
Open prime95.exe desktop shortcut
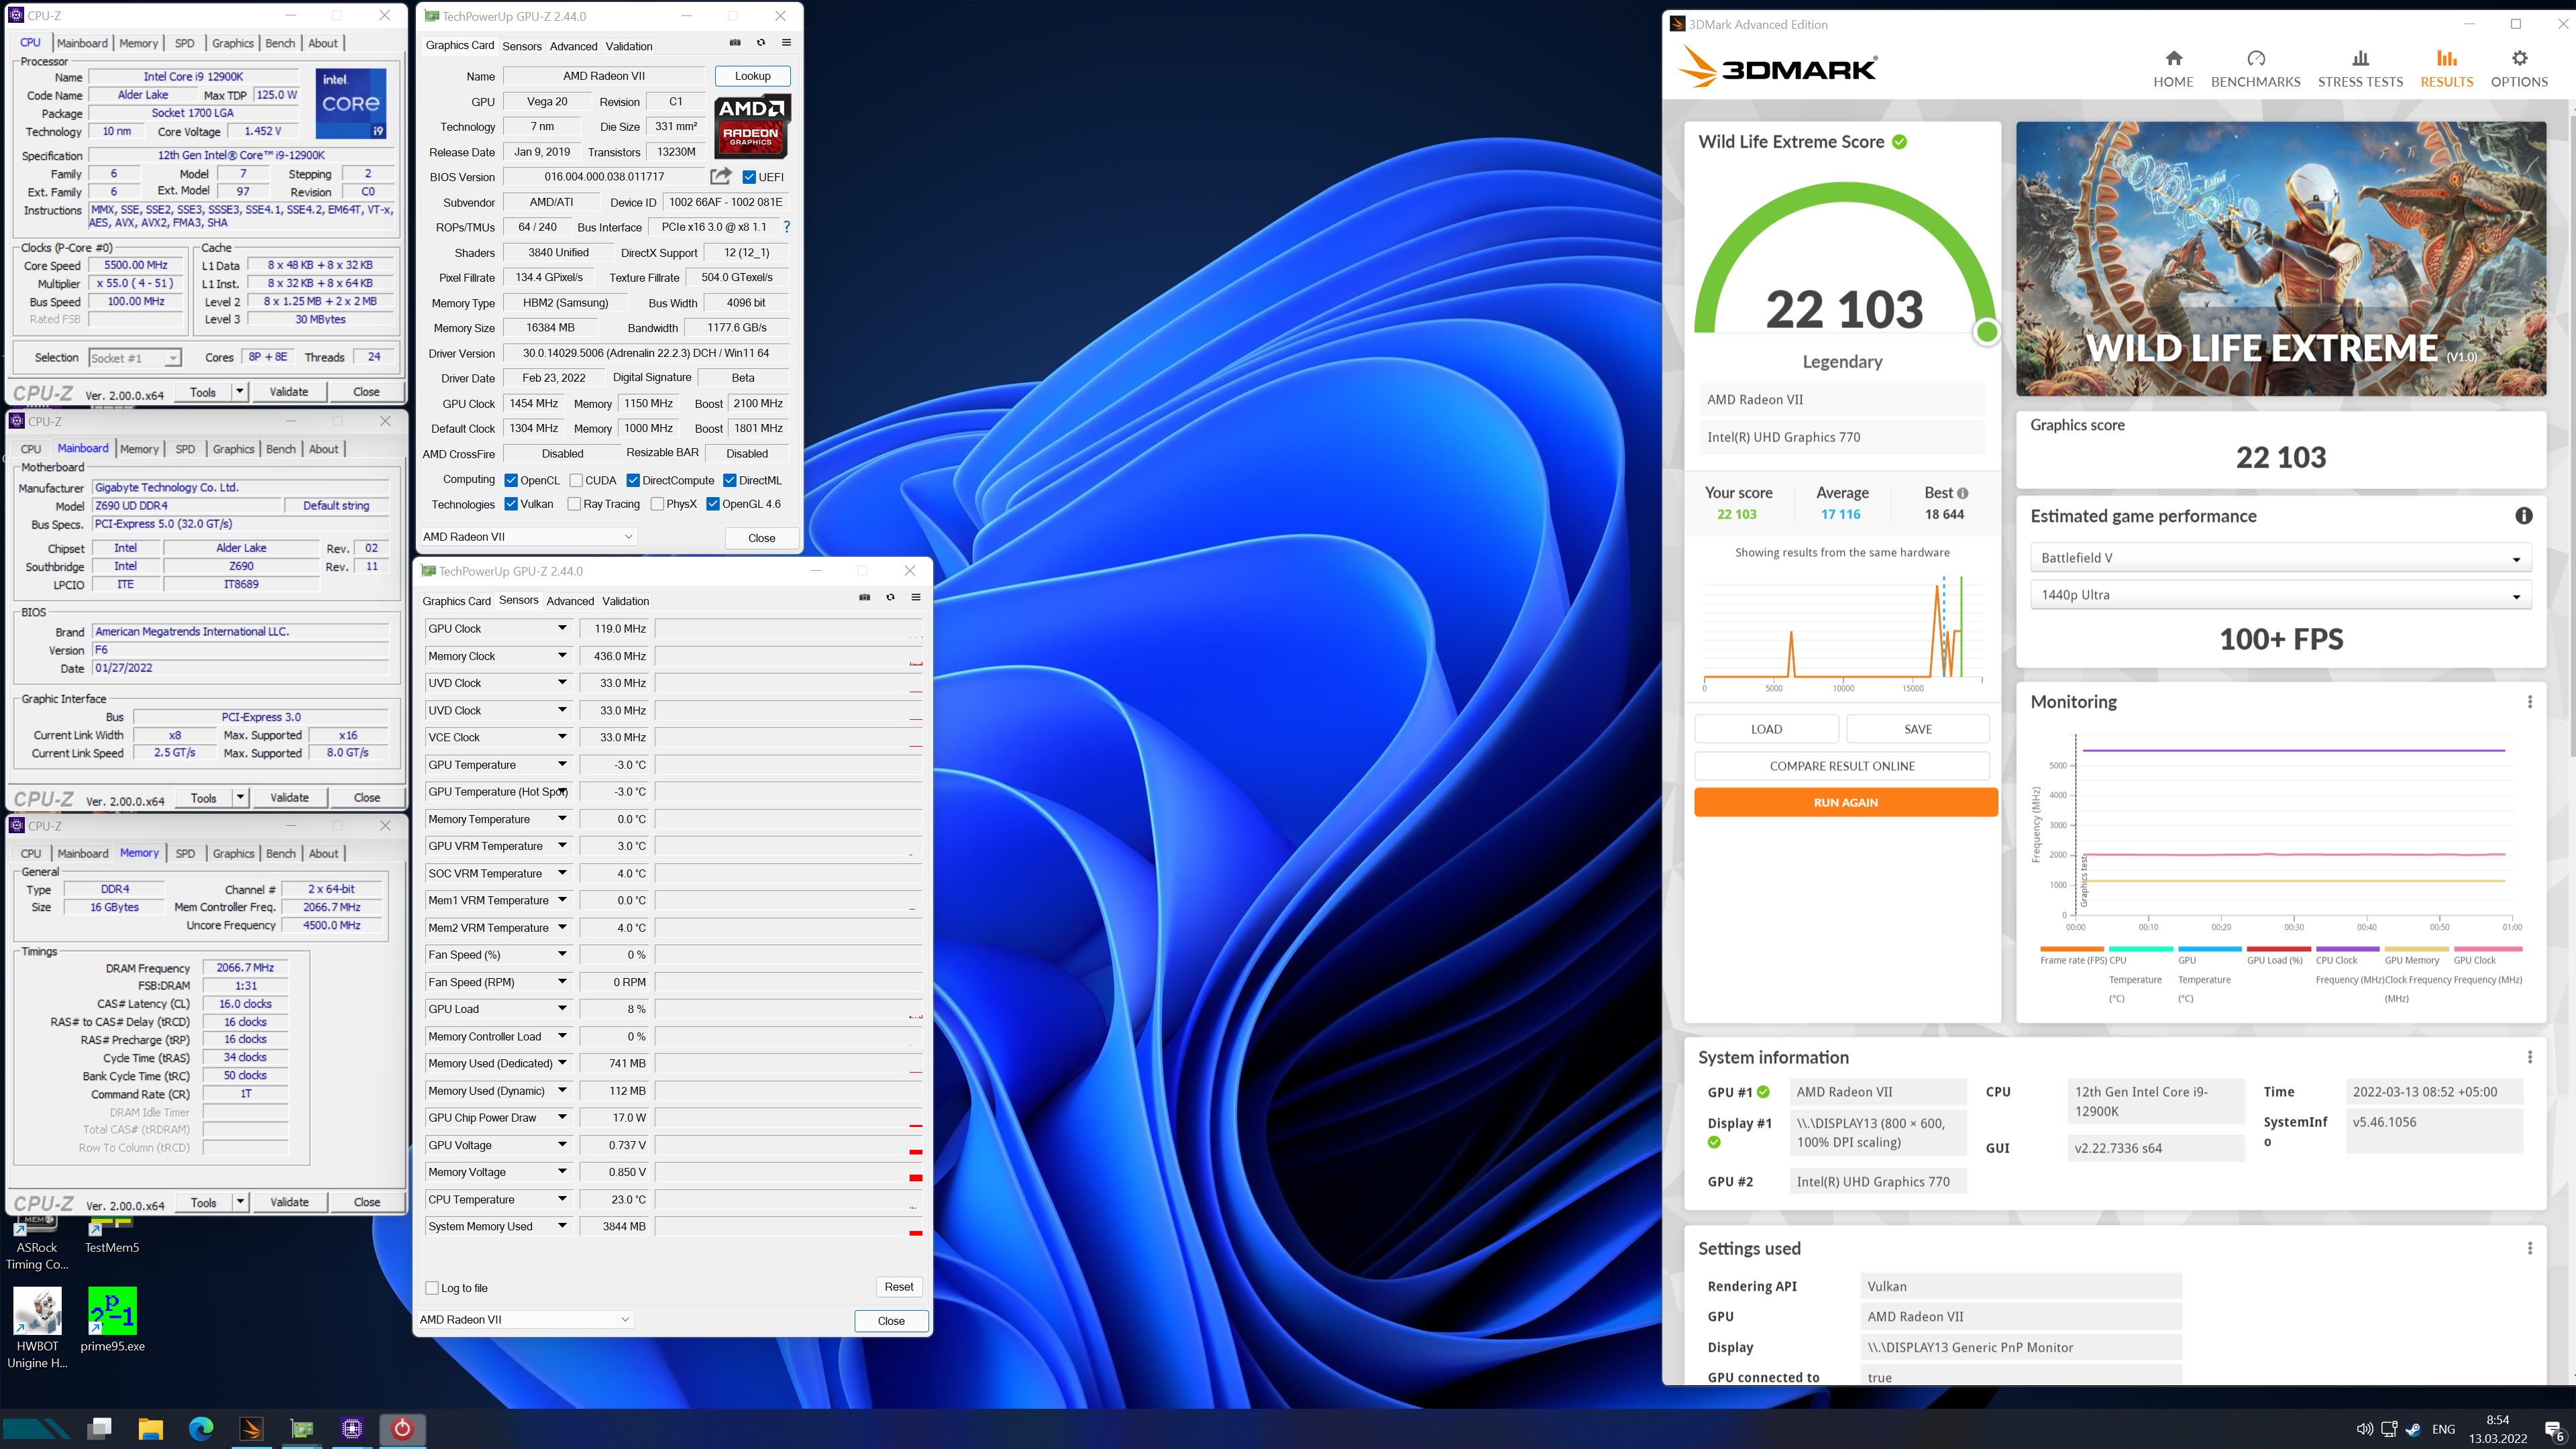pos(112,1320)
